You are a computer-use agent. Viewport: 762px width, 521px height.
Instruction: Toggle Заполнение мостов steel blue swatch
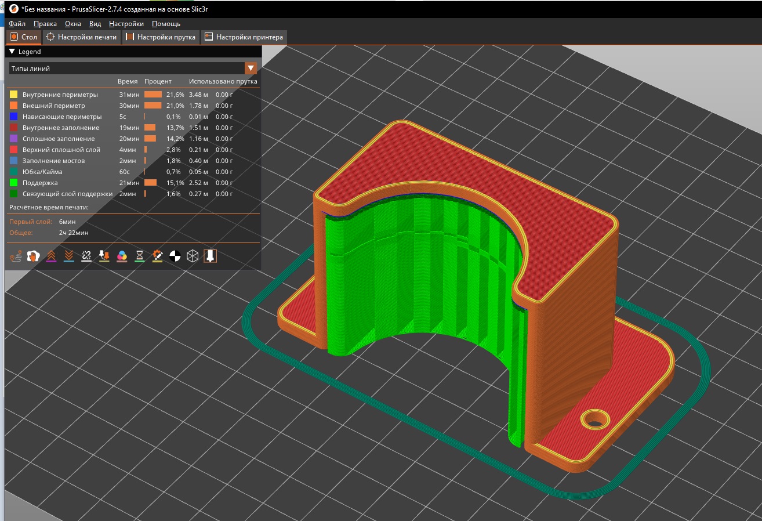[x=14, y=161]
